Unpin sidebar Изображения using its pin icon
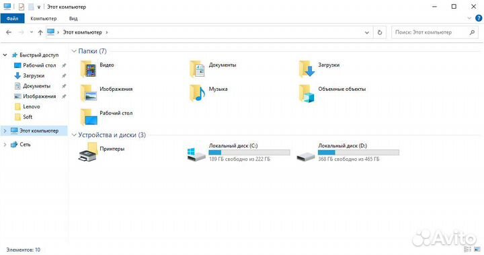Viewport: 484px width, 255px height. pos(64,96)
